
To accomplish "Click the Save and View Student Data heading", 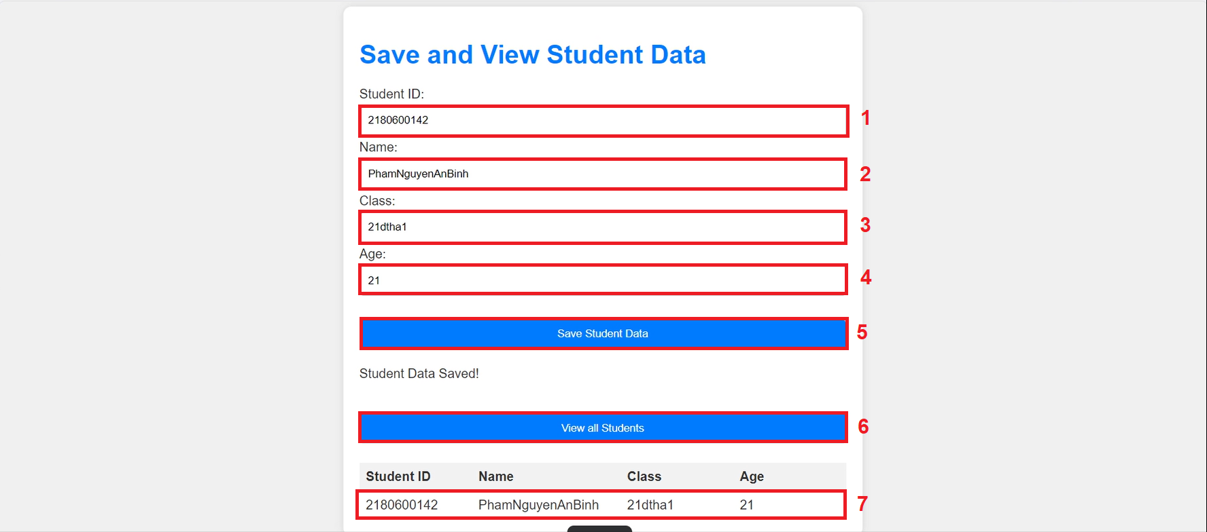I will click(x=533, y=55).
